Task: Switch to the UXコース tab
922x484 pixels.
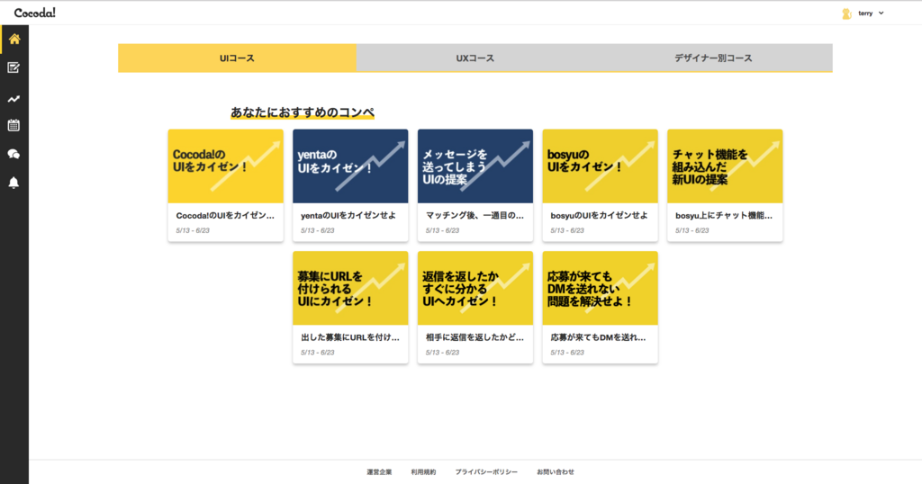Action: (475, 58)
